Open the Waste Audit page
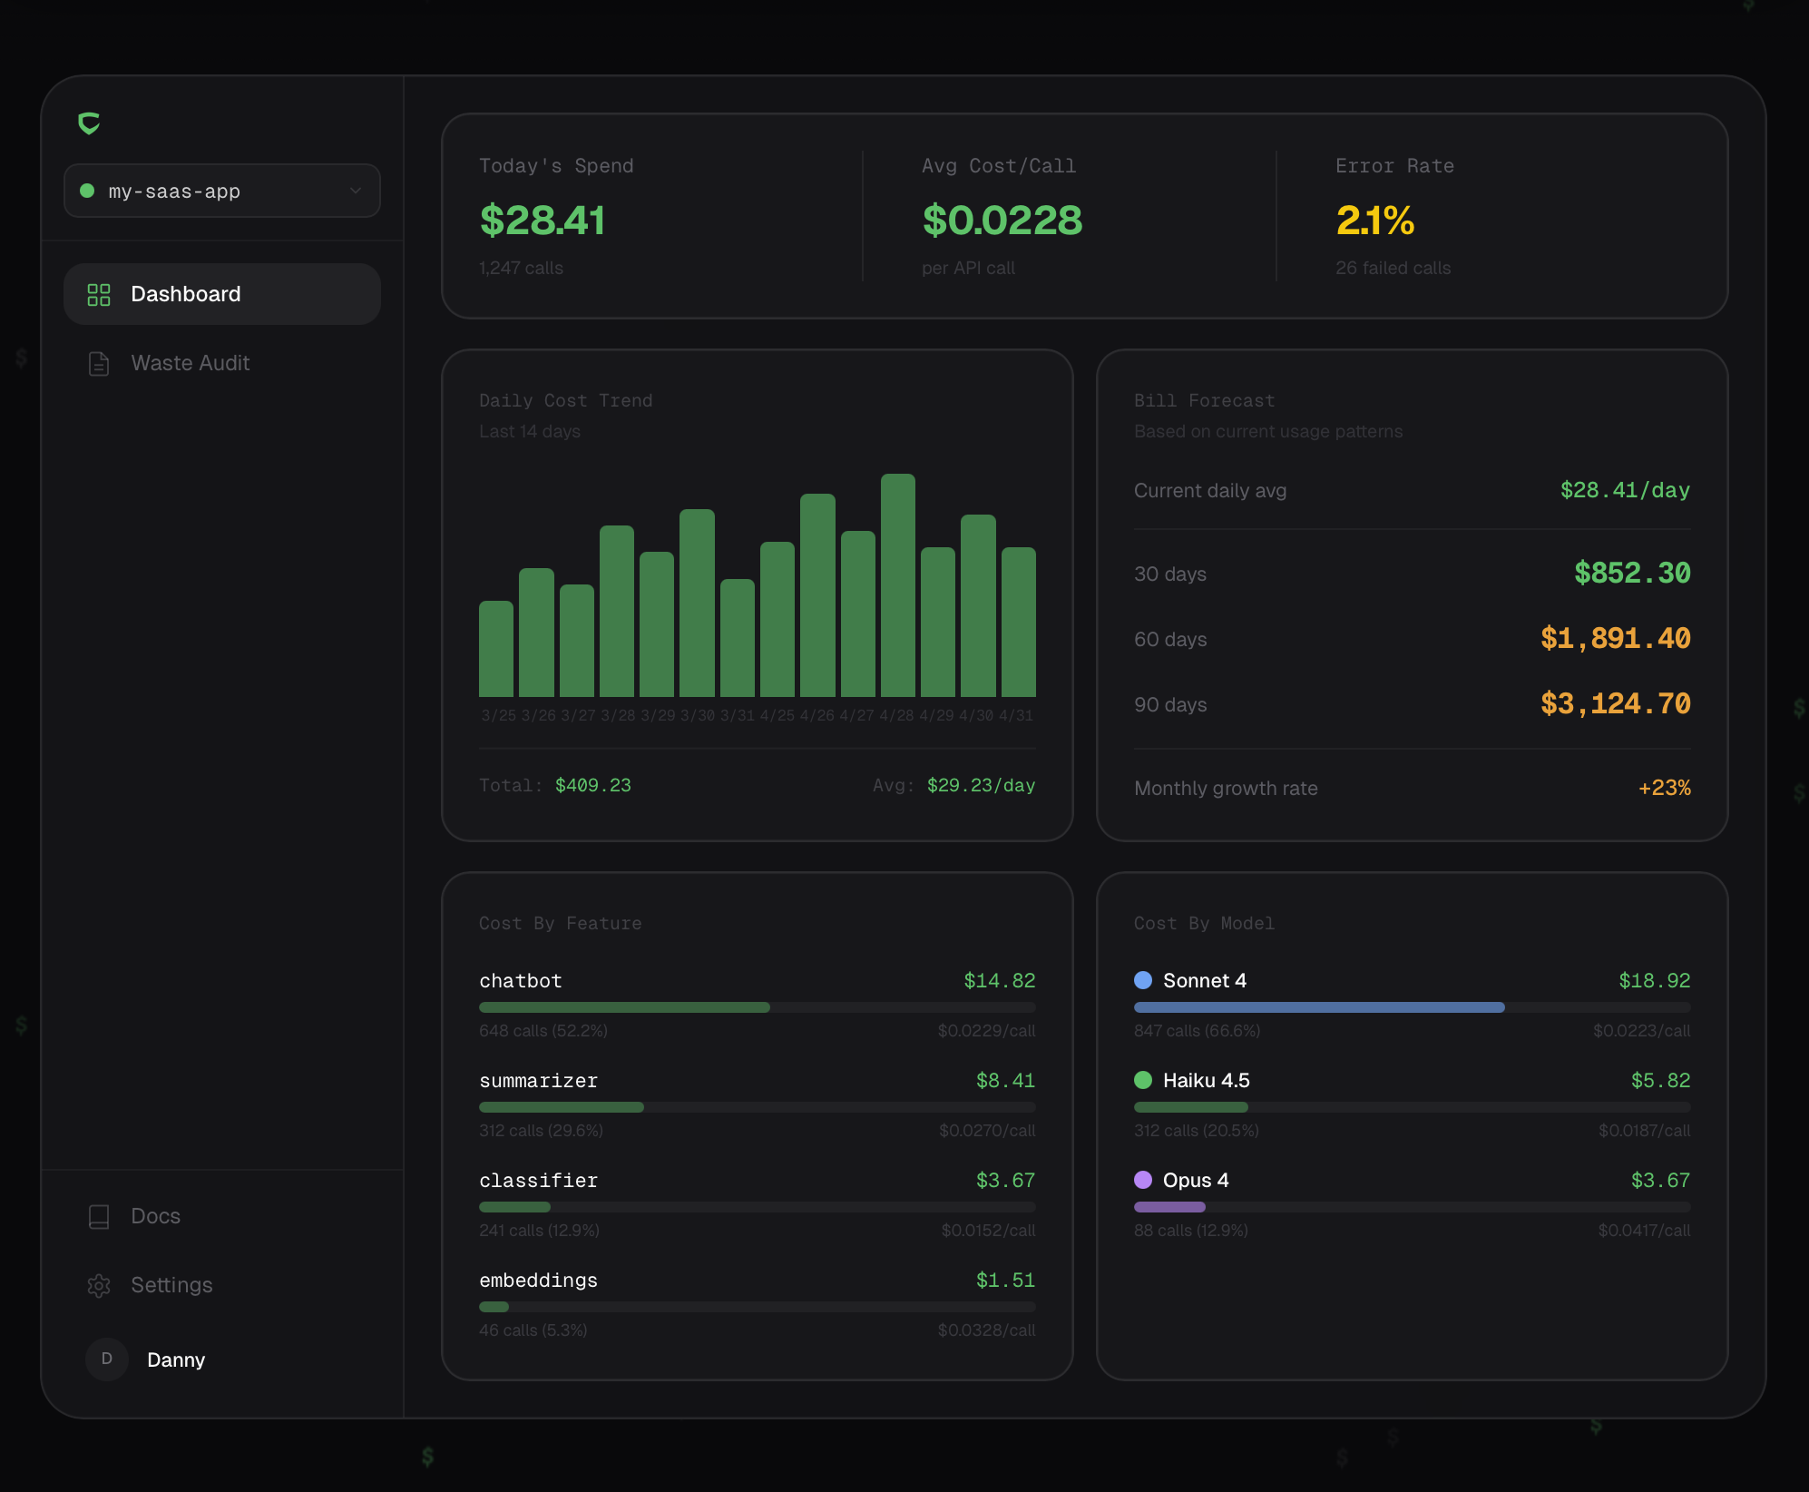This screenshot has height=1492, width=1809. 191,363
